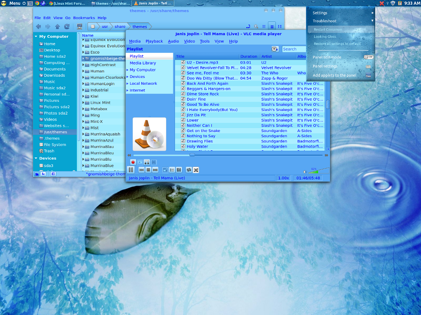Viewport: 421px width, 315px height.
Task: Click the VLC cone album art thumbnail
Action: [149, 134]
